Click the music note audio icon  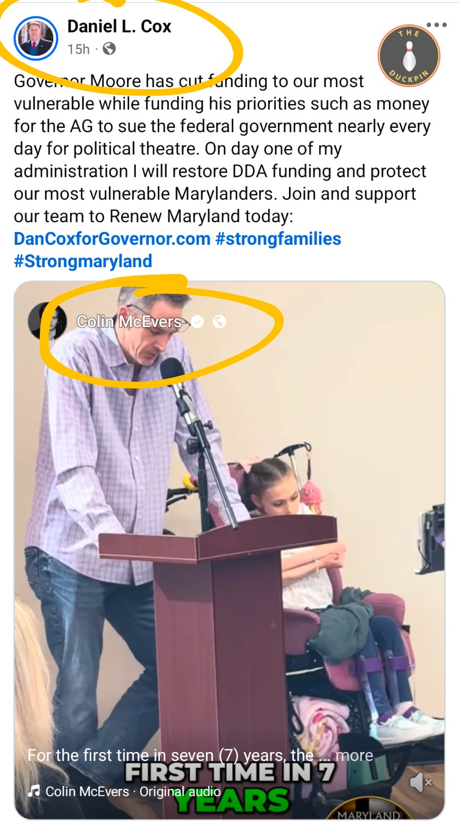coord(33,791)
